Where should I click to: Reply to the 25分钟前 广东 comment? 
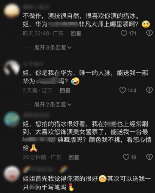tap(74, 157)
